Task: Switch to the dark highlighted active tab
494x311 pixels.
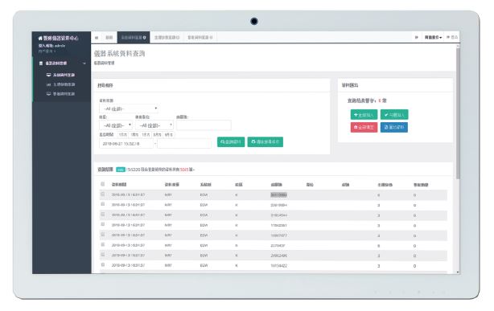Action: click(134, 38)
